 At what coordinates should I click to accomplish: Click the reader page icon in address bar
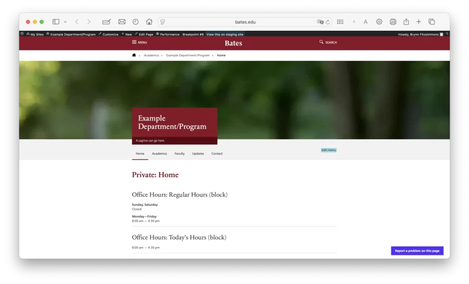163,22
